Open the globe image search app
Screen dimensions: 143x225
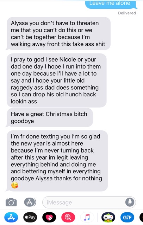click(x=68, y=217)
